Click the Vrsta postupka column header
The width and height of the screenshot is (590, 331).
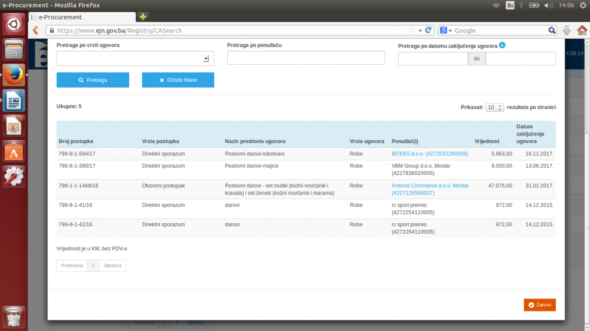(160, 141)
